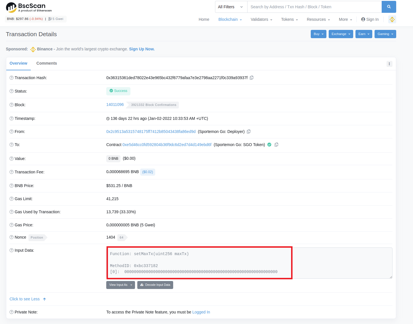
Task: Grab the Input Data textarea resize handle
Action: (391, 277)
